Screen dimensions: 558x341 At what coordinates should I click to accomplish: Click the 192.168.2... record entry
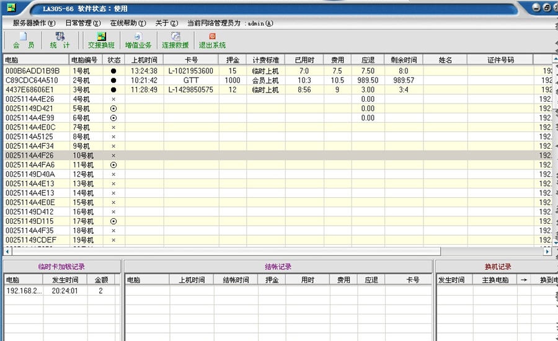coord(24,291)
